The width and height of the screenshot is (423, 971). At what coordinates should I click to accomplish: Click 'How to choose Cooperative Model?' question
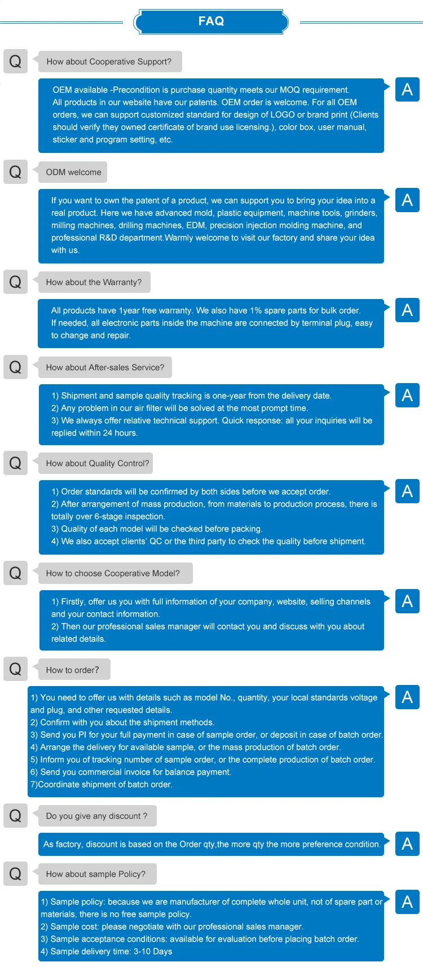coord(113,573)
